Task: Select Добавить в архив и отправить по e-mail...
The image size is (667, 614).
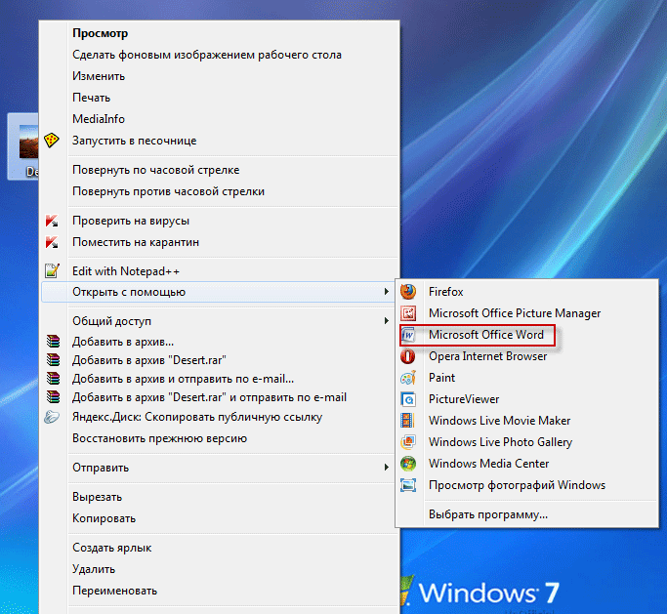Action: (x=183, y=379)
